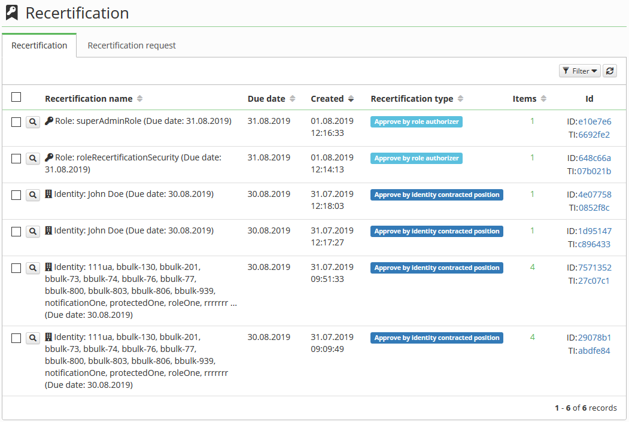Click '1 - 6 of 6 records' text
Screen dimensions: 629x422
coord(586,408)
